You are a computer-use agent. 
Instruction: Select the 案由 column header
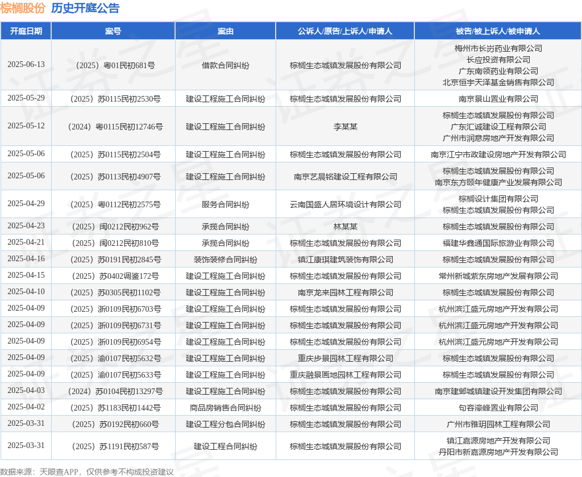(225, 31)
